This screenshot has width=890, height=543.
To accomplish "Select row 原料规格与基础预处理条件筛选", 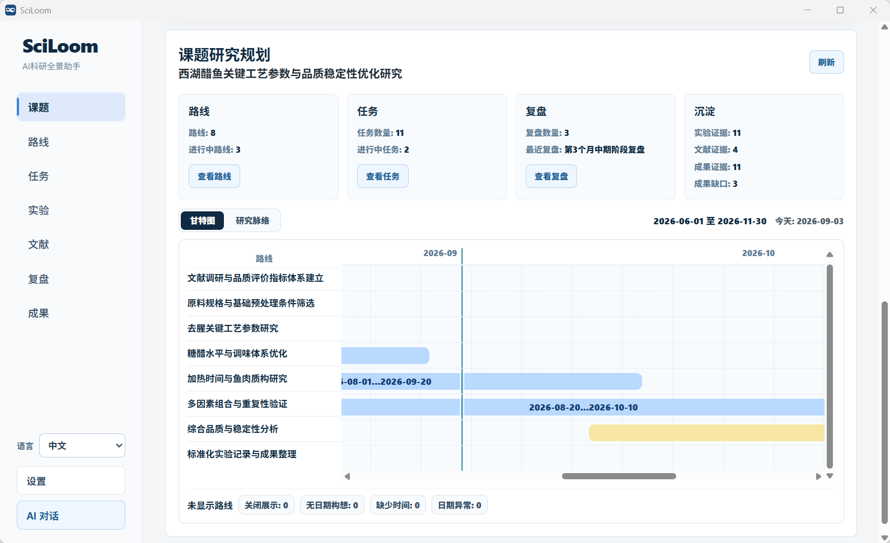I will (264, 303).
